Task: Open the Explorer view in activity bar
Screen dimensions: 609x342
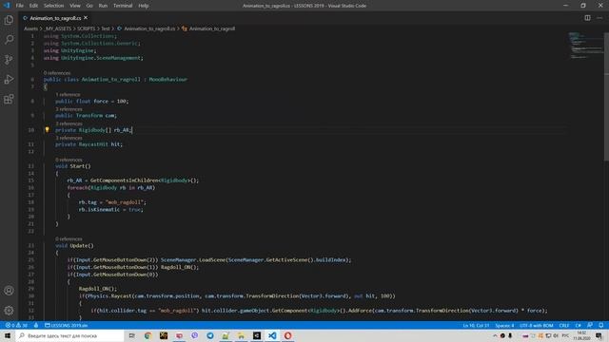Action: (x=9, y=20)
